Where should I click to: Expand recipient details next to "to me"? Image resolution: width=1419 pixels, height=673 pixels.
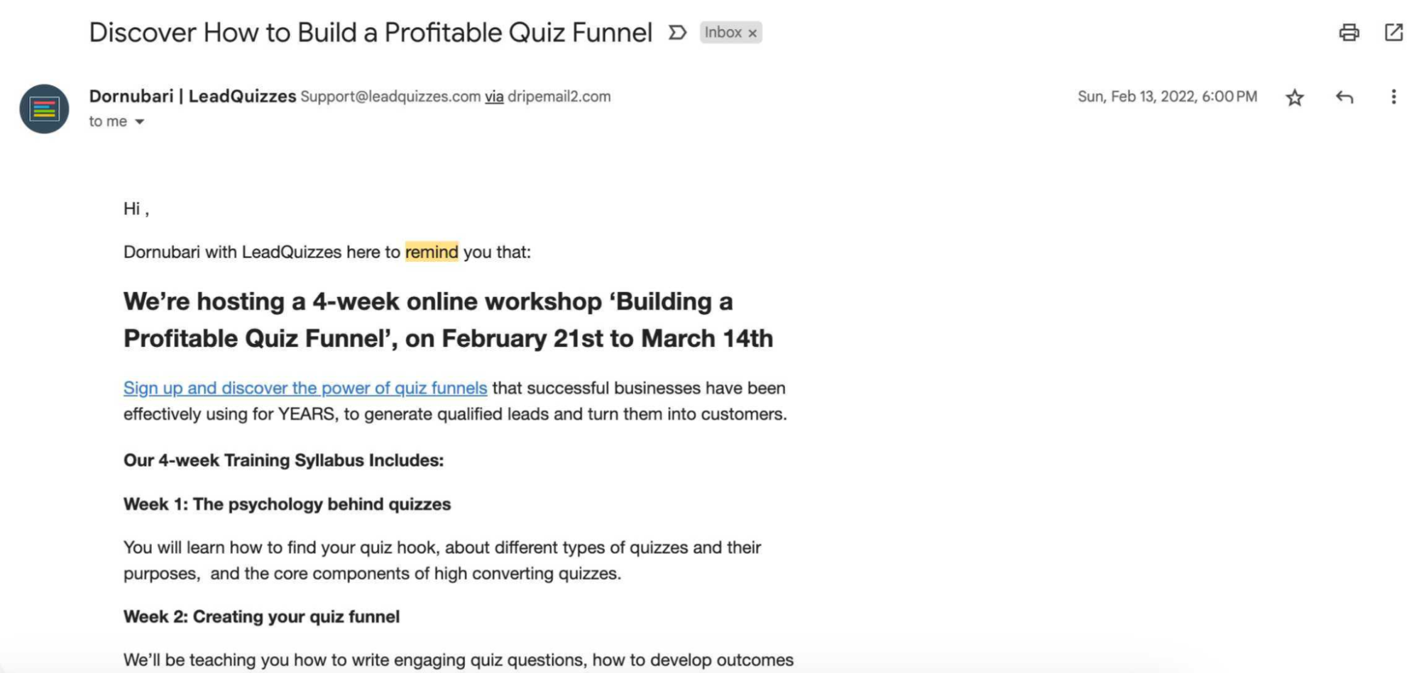click(140, 122)
